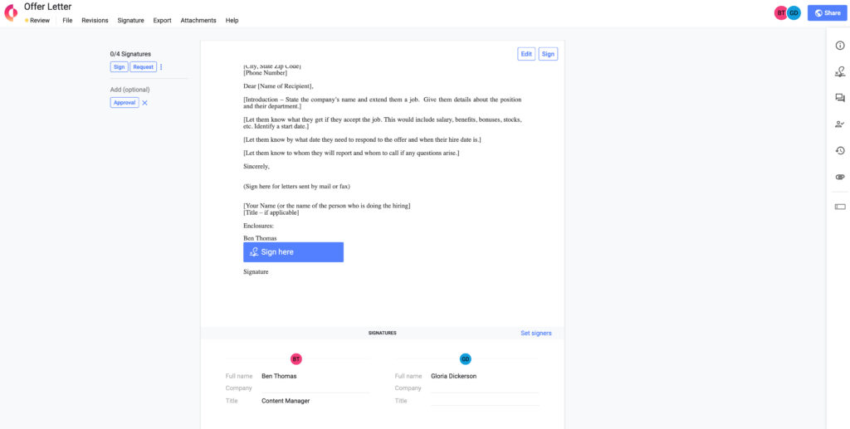Click Ben Thomas's empty Company field
The width and height of the screenshot is (850, 429).
315,388
